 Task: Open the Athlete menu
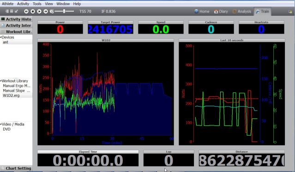(7, 4)
